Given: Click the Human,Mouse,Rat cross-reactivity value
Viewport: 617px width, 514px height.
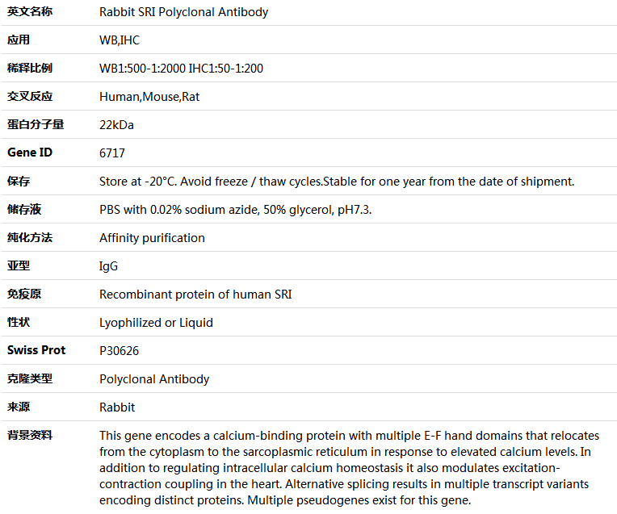Looking at the screenshot, I should 149,97.
